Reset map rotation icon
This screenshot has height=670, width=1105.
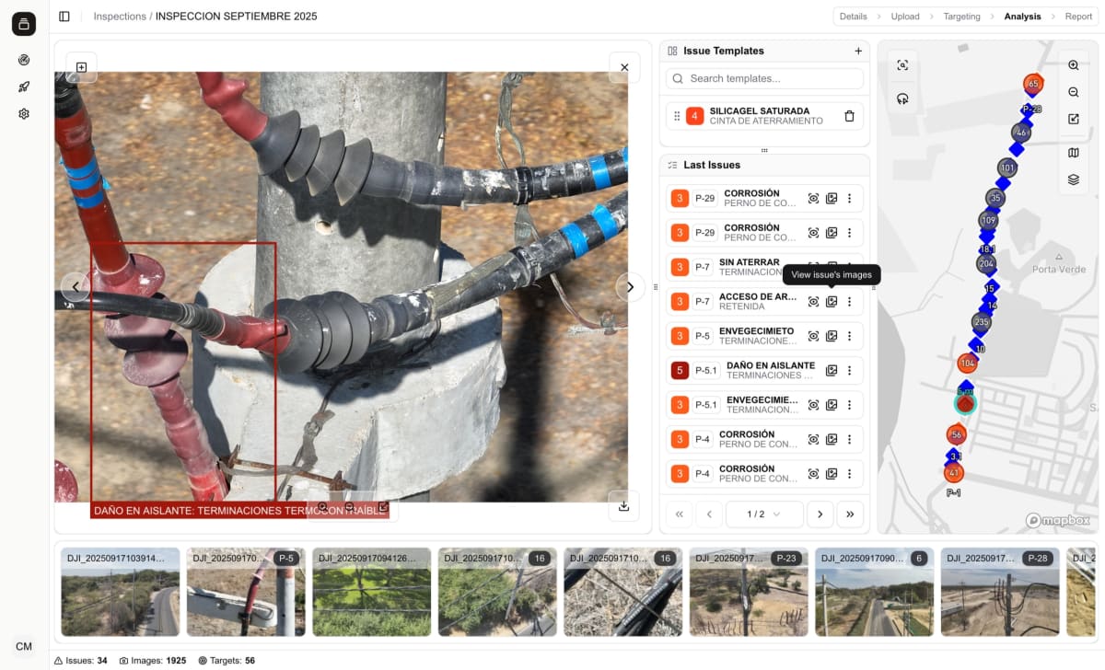click(902, 98)
